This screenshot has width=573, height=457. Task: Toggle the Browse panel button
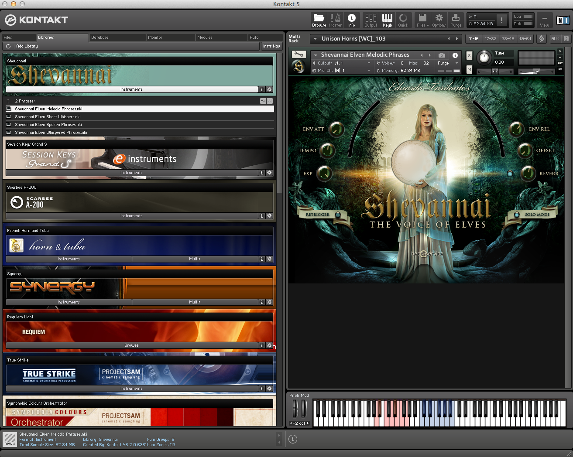click(319, 20)
